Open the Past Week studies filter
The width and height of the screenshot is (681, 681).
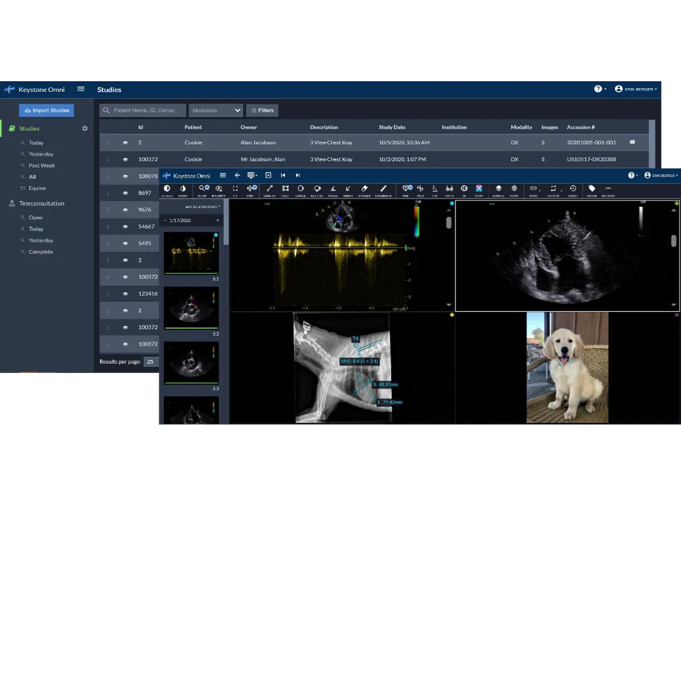click(x=41, y=166)
